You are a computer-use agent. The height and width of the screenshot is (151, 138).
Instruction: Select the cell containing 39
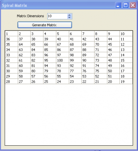[x=50, y=39]
